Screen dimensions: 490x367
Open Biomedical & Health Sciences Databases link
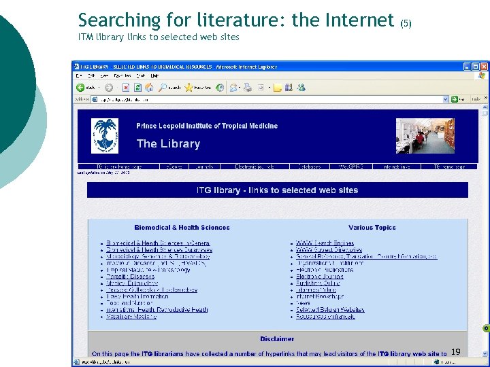click(x=159, y=249)
